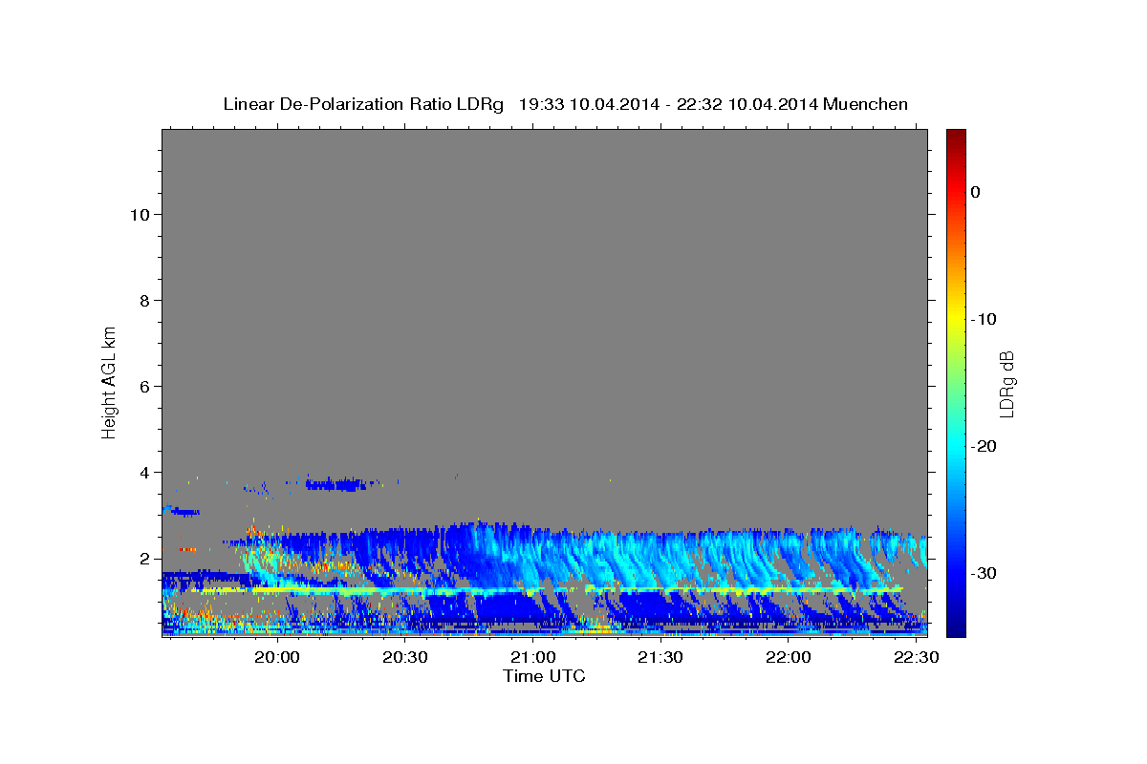
Task: Click the 21:00 time tick label
Action: 532,658
